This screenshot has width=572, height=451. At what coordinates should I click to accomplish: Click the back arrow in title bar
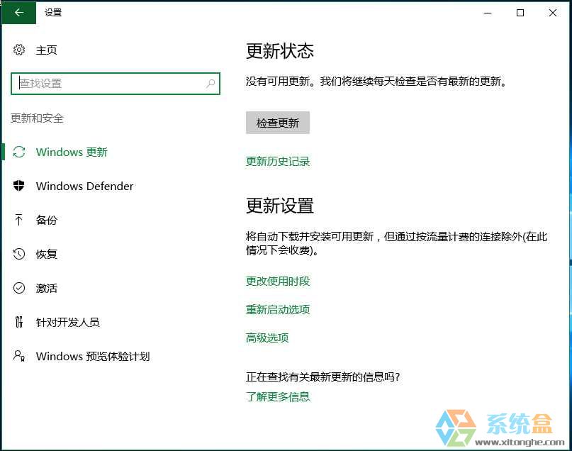pyautogui.click(x=19, y=12)
